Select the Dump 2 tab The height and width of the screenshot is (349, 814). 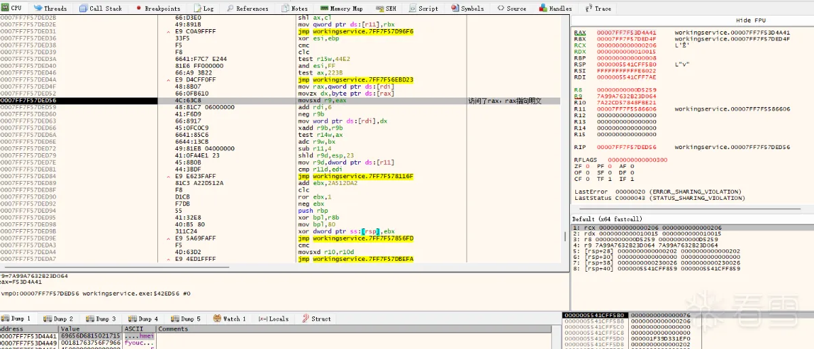click(59, 319)
